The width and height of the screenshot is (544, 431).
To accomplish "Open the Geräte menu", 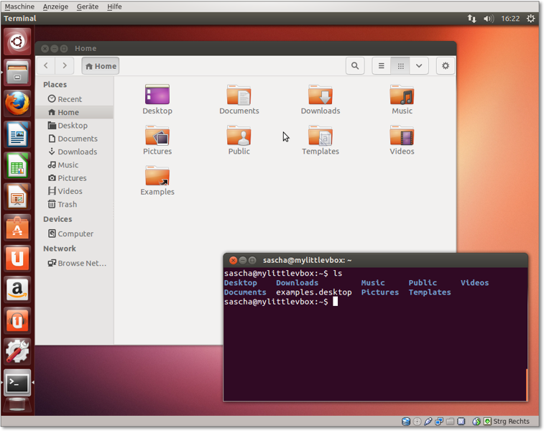I will 88,6.
